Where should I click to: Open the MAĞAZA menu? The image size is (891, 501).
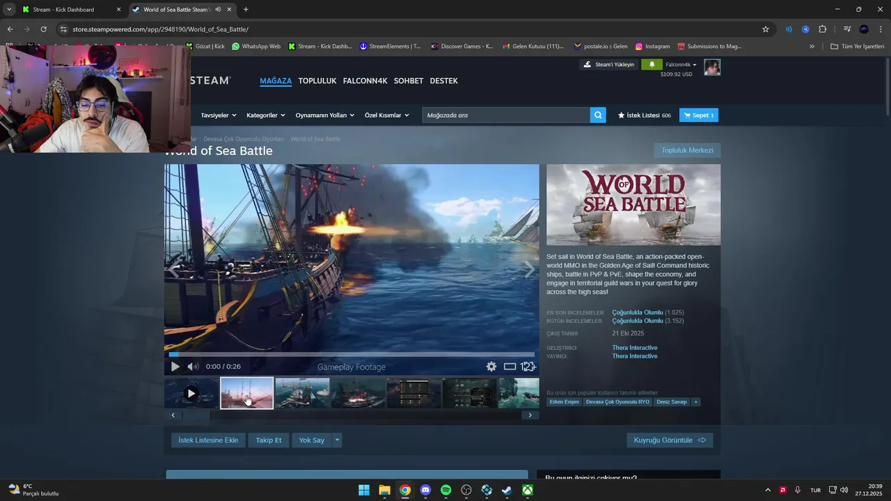pos(276,81)
